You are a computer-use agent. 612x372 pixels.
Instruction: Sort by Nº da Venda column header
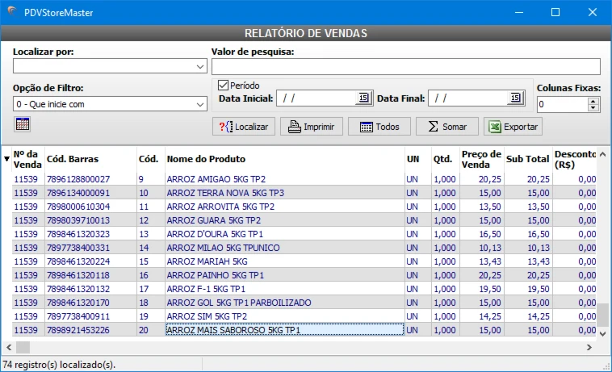coord(27,159)
